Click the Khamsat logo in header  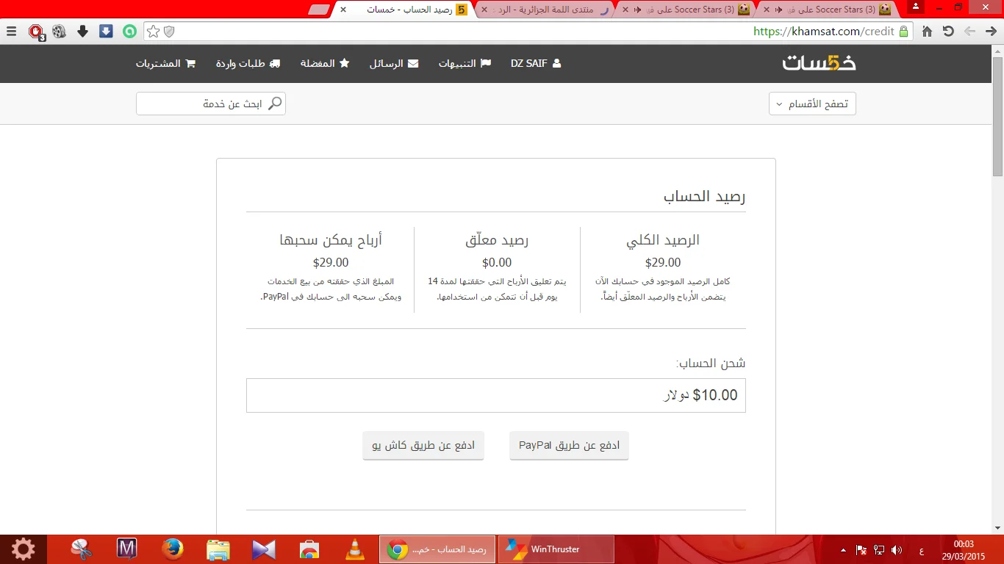click(x=819, y=63)
